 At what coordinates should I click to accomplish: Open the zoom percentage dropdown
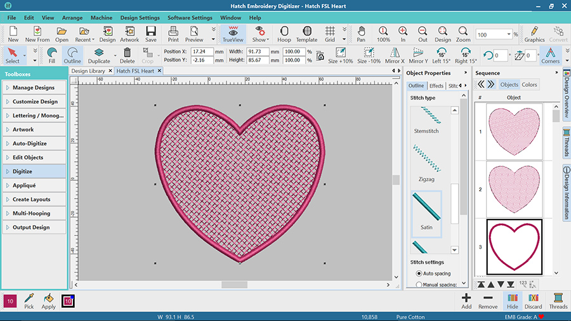pos(509,34)
